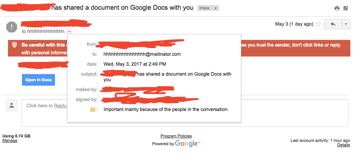The height and width of the screenshot is (159, 359).
Task: Open last account activity Details link
Action: [x=343, y=145]
